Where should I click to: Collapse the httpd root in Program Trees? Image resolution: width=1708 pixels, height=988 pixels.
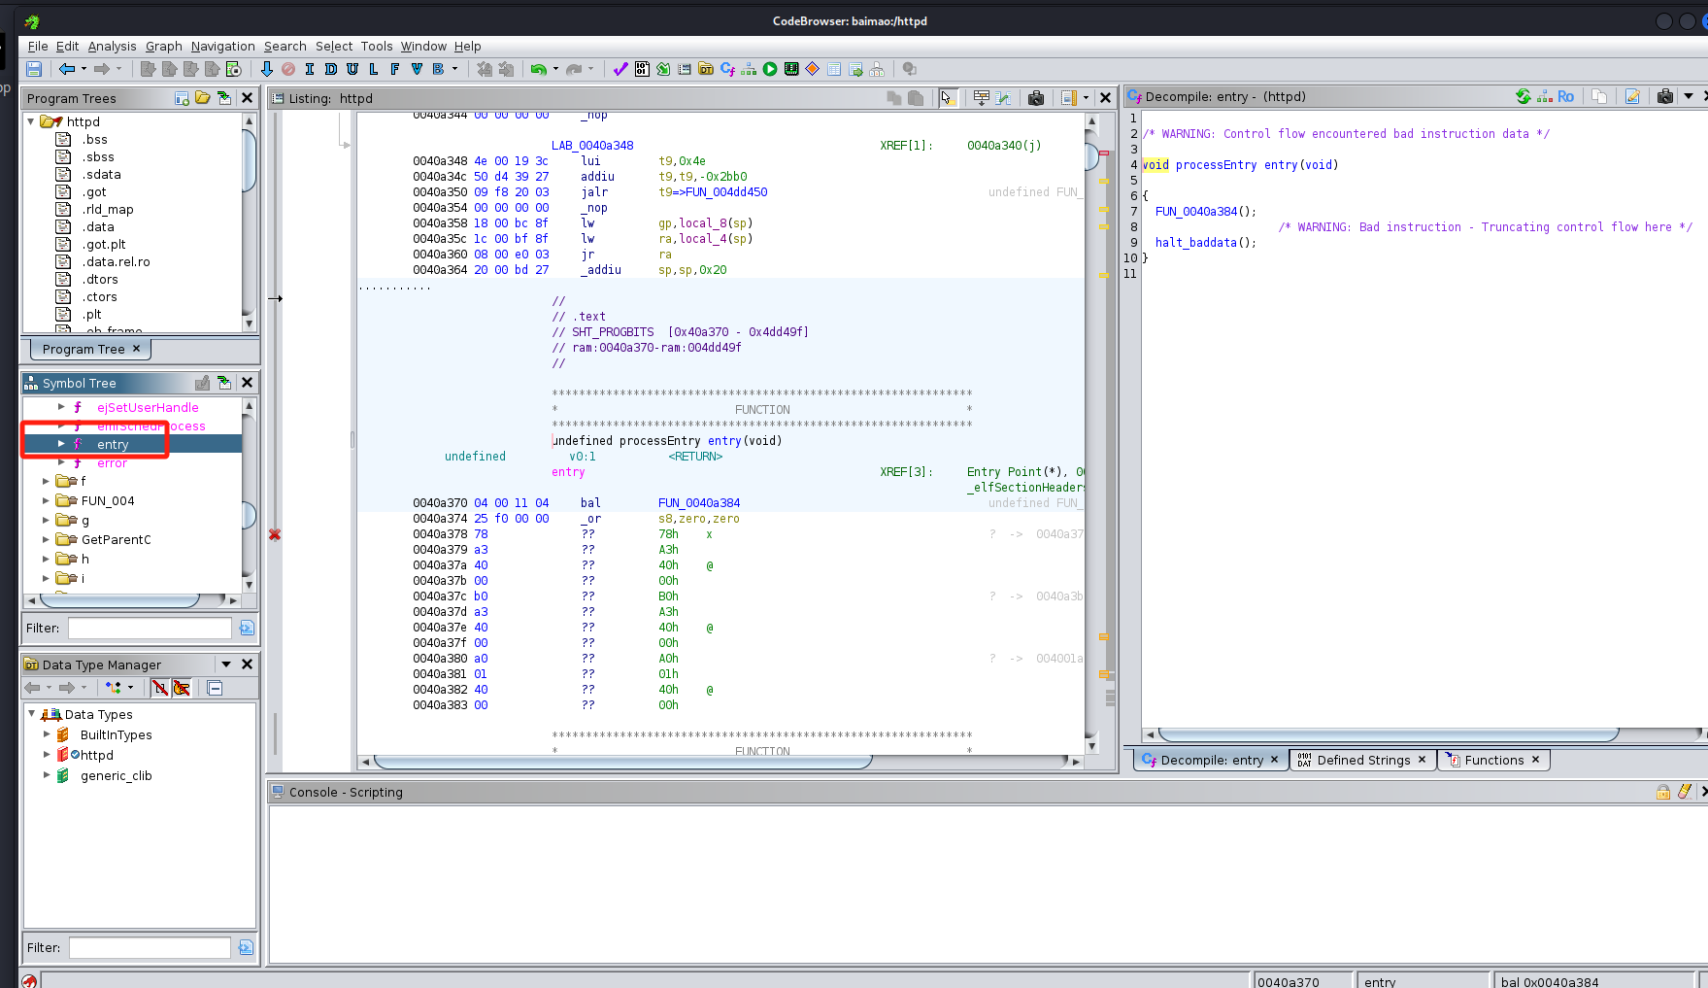coord(31,121)
